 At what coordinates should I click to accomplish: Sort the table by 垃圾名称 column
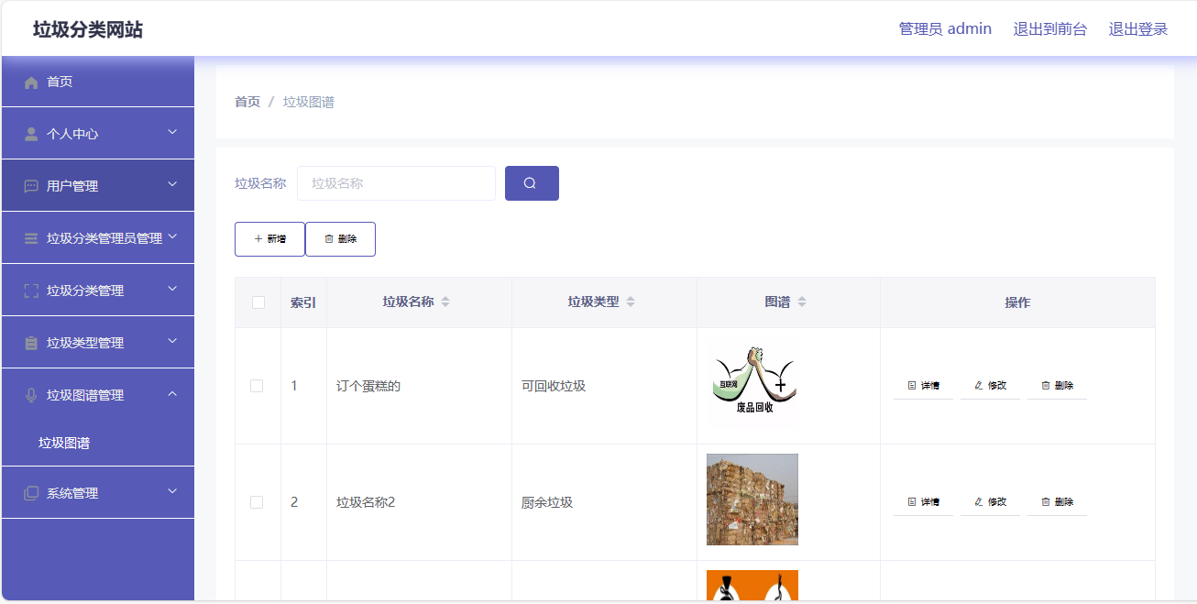coord(448,301)
